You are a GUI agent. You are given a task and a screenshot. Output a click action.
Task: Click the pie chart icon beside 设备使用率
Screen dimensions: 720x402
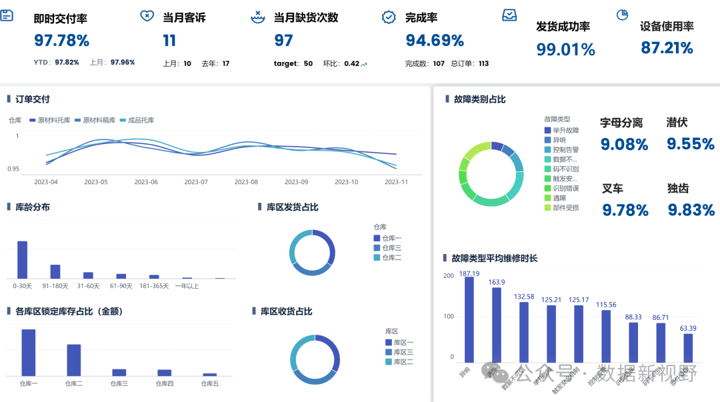(x=623, y=14)
